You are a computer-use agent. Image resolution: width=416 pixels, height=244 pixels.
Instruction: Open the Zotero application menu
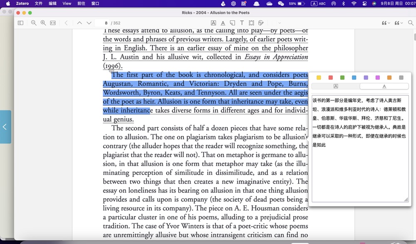tap(22, 3)
